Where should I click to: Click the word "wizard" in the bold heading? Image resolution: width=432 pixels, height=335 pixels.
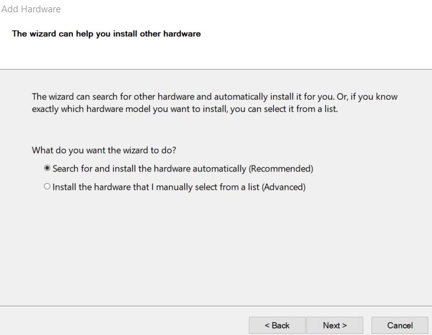[x=43, y=34]
